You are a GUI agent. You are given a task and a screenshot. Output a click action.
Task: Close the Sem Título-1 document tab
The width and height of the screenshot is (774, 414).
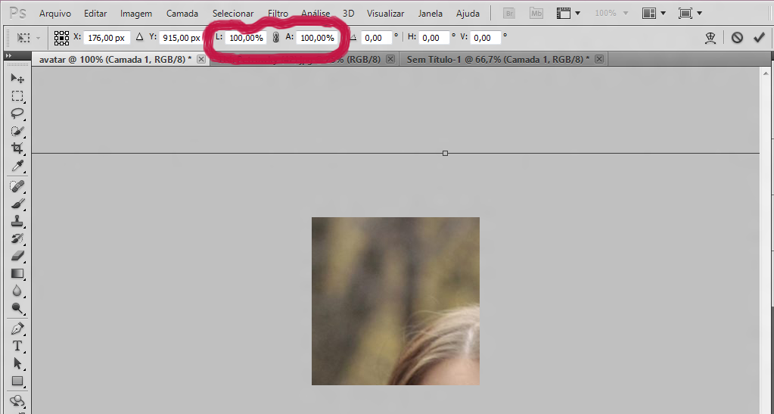599,59
